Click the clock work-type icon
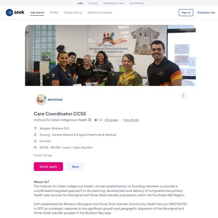 (x=35, y=141)
